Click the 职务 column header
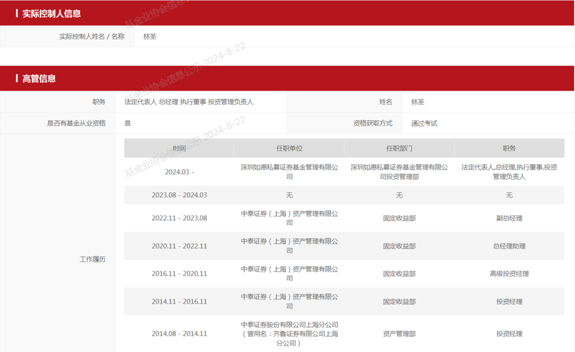This screenshot has width=575, height=352. click(510, 148)
